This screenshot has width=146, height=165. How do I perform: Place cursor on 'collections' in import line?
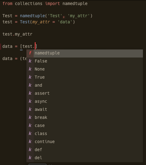tap(29, 4)
